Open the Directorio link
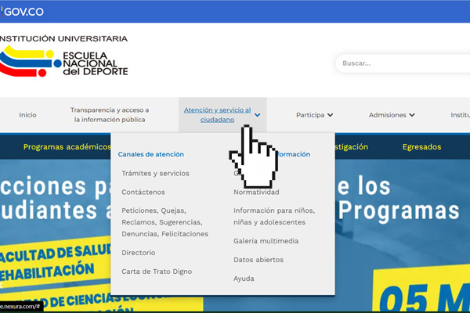This screenshot has height=313, width=470. tap(139, 253)
